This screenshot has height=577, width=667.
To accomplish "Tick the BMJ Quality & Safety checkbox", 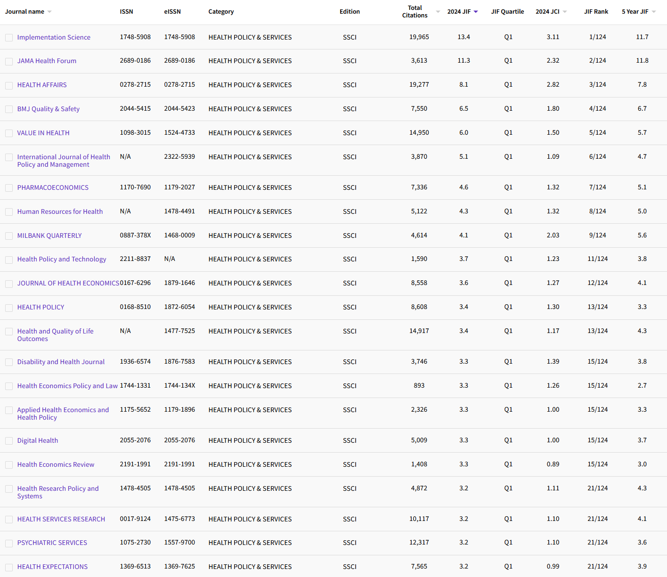I will coord(9,109).
